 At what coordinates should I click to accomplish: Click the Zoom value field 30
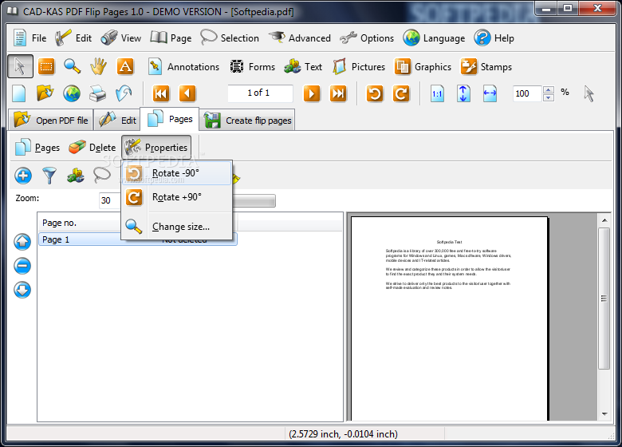[109, 200]
